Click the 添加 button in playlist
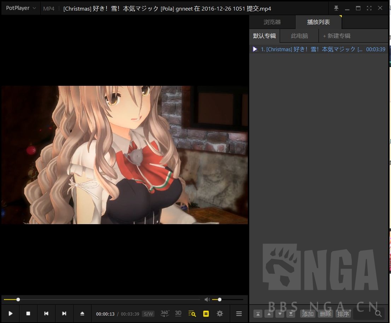Image resolution: width=391 pixels, height=323 pixels. (308, 314)
